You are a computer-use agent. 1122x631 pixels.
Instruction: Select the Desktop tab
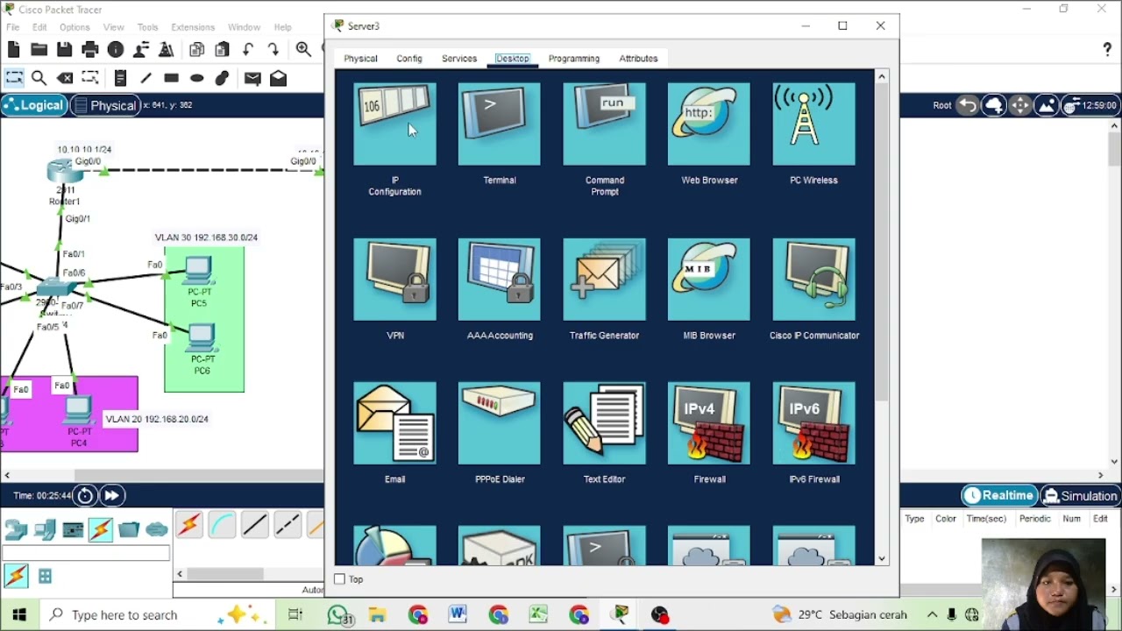click(x=512, y=59)
